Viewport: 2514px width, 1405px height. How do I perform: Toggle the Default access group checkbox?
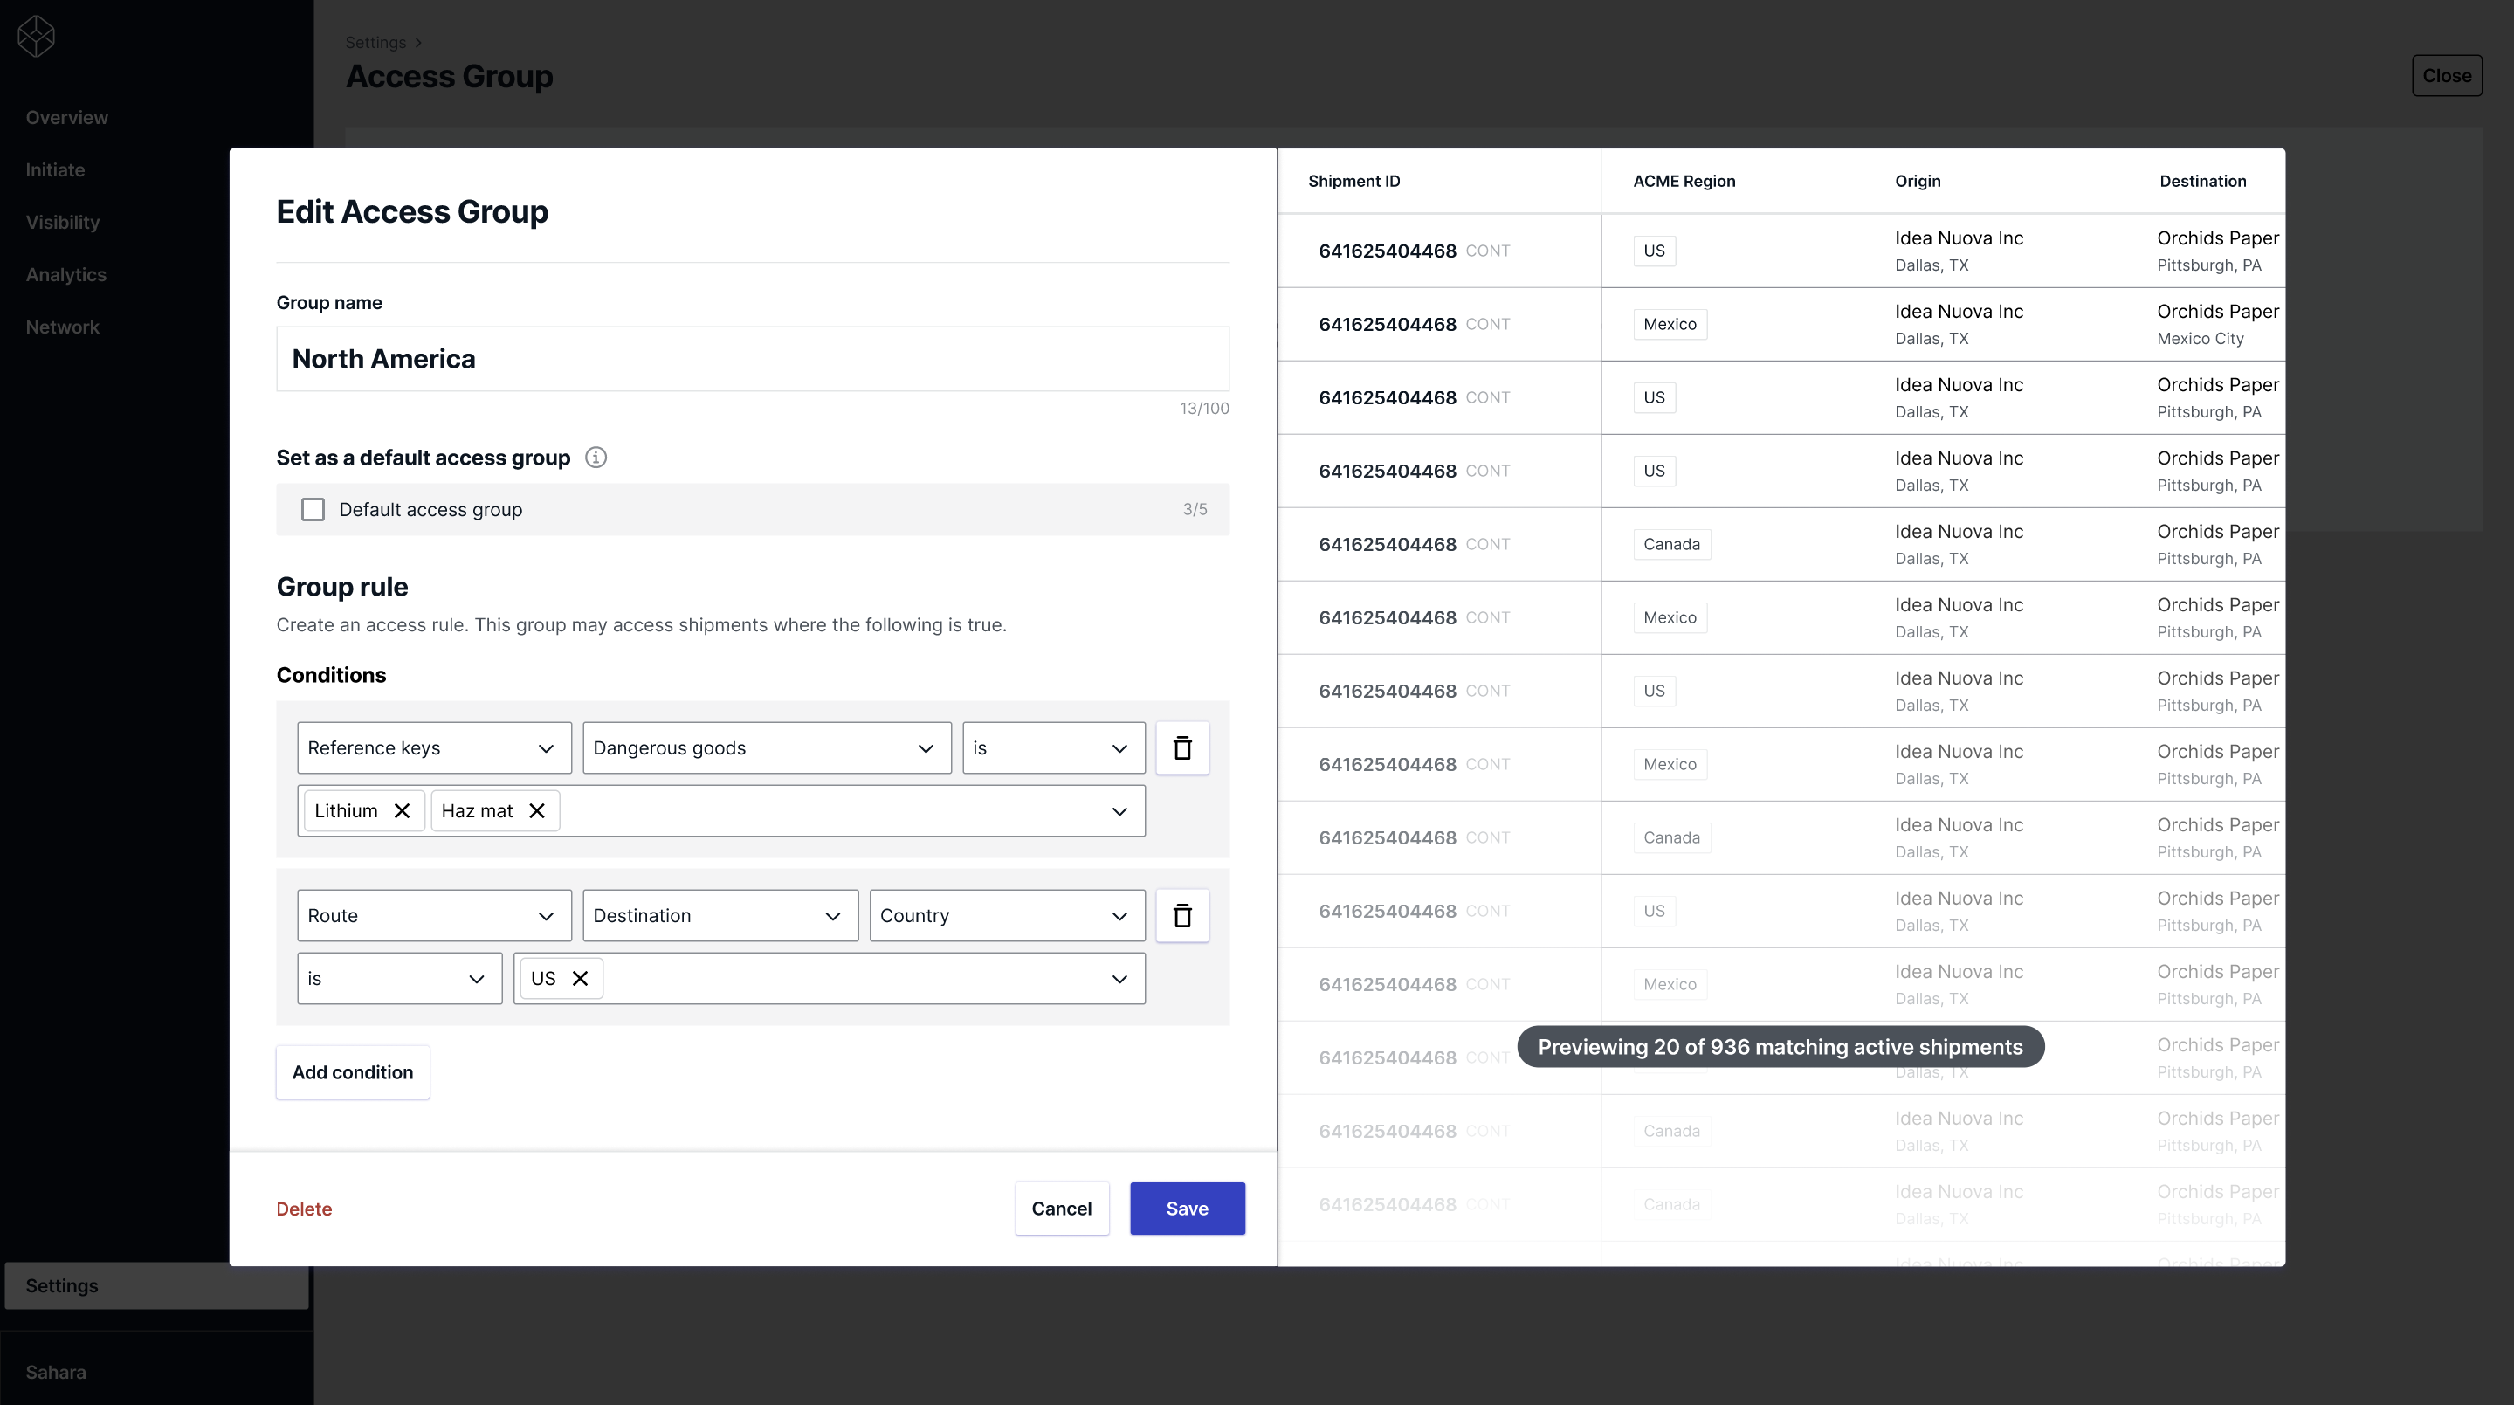[x=313, y=509]
